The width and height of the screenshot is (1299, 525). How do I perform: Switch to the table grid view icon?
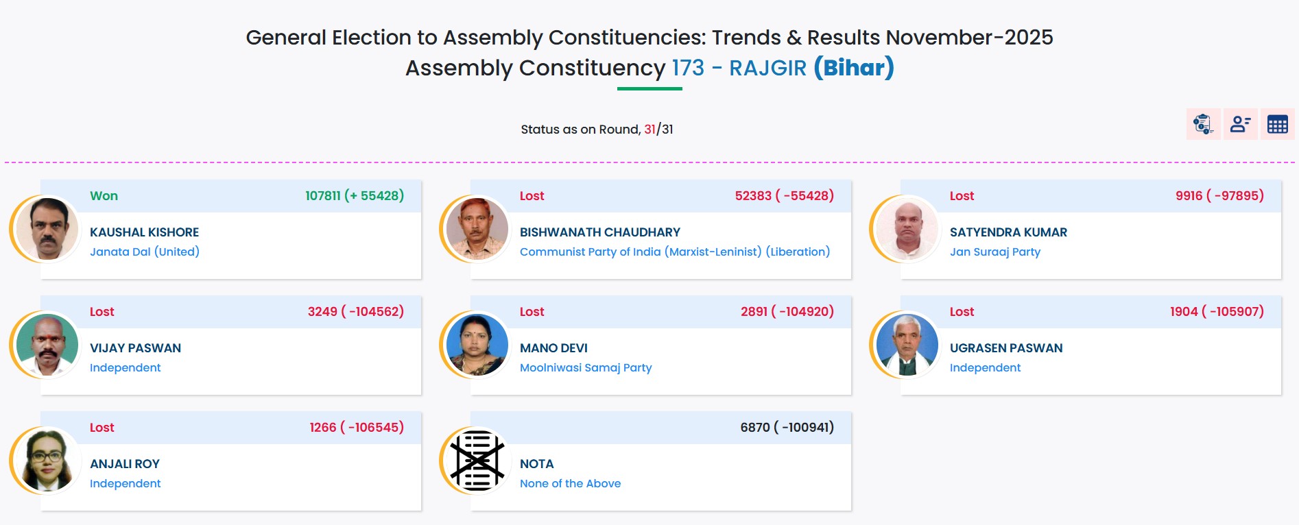pyautogui.click(x=1277, y=124)
